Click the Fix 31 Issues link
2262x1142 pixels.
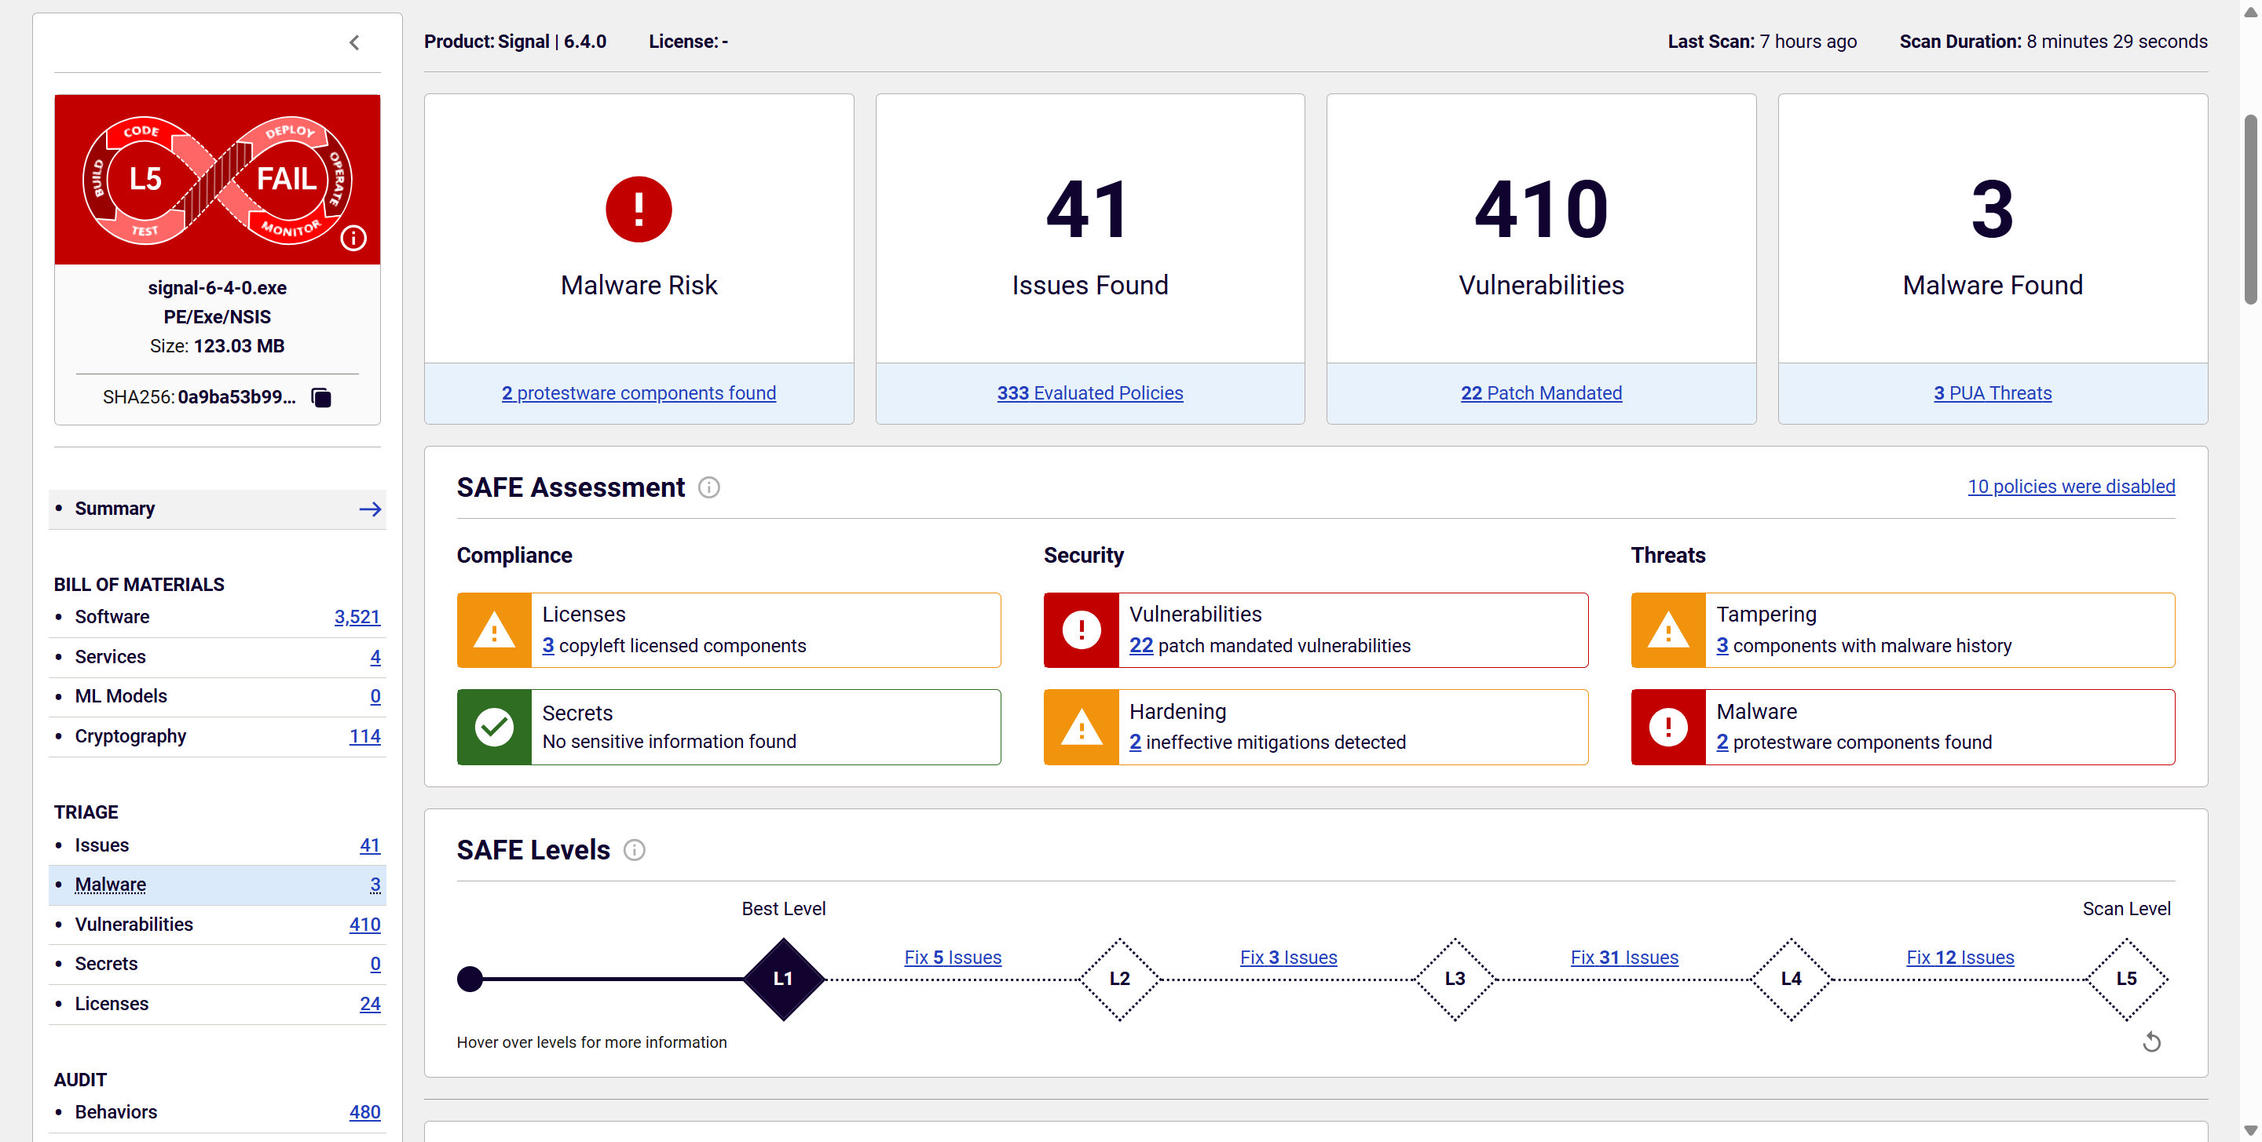[x=1623, y=957]
